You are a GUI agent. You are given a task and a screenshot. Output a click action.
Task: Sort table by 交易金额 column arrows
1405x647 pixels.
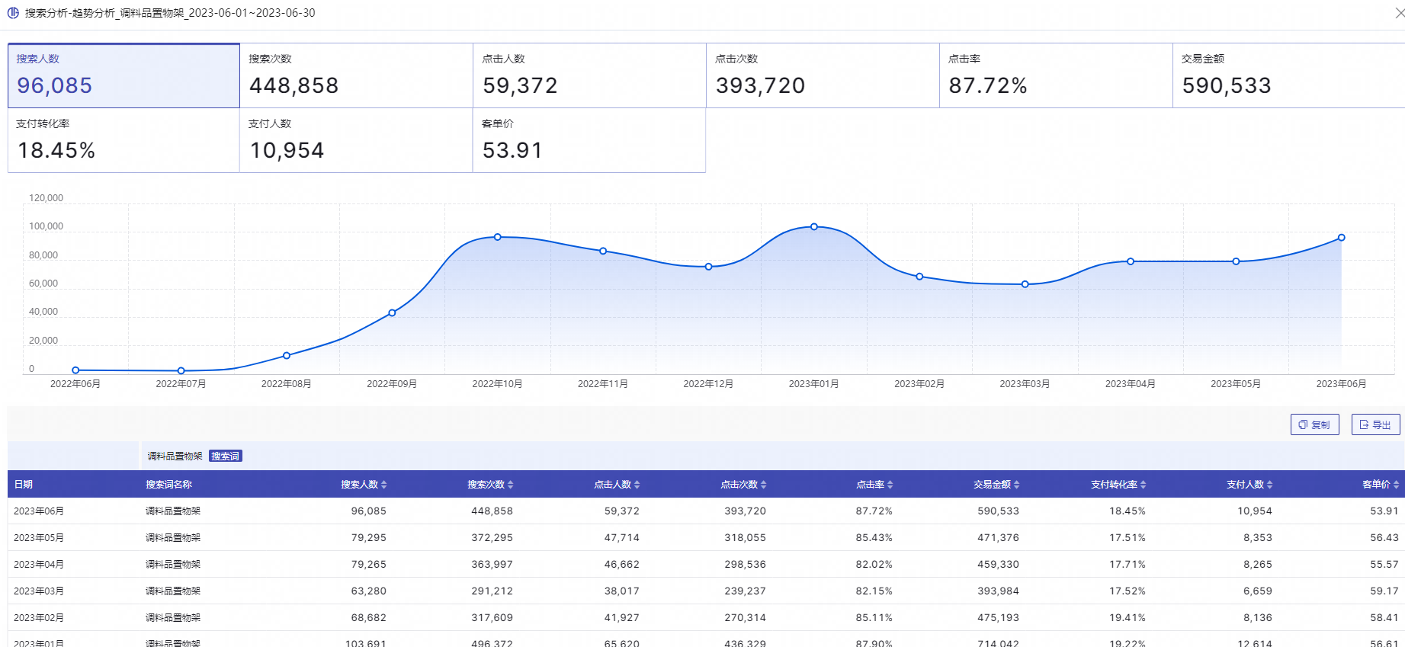pos(1017,485)
